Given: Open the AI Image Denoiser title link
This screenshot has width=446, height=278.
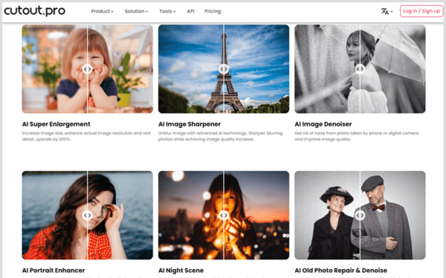Looking at the screenshot, I should click(323, 124).
